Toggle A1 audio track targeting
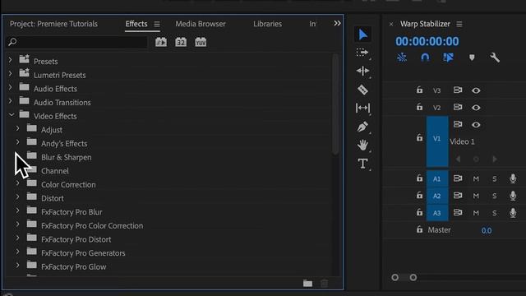The height and width of the screenshot is (296, 526). tap(436, 179)
